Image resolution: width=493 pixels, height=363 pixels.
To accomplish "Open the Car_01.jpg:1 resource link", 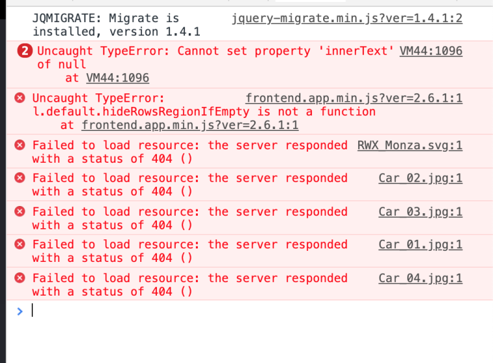I will [420, 245].
